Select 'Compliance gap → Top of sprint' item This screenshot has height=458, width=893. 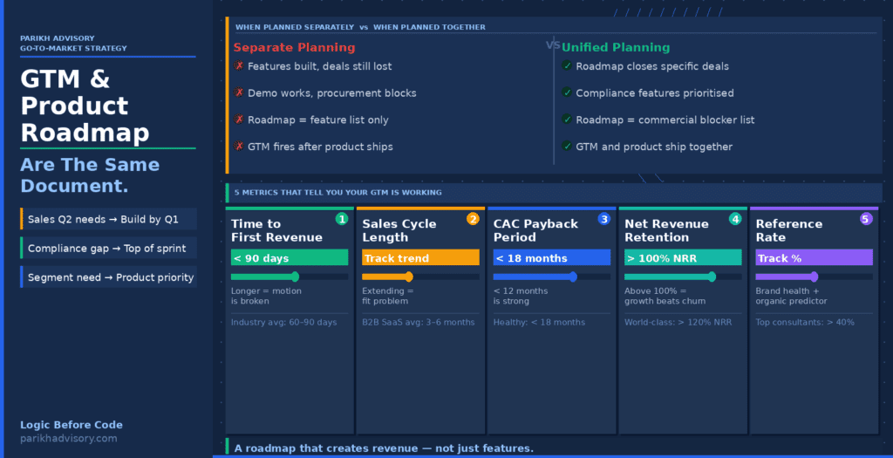[x=108, y=249]
